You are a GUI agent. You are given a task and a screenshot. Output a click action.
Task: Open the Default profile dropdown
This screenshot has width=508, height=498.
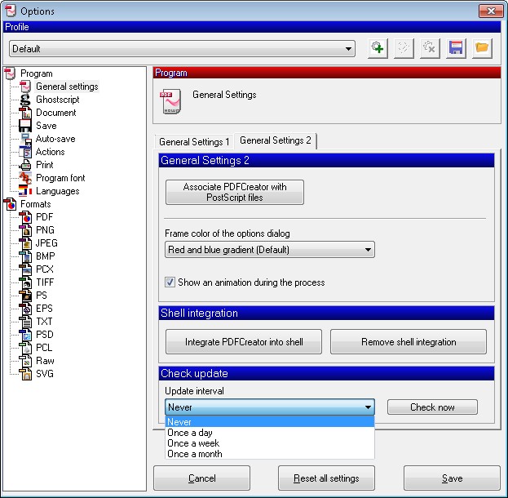[182, 49]
